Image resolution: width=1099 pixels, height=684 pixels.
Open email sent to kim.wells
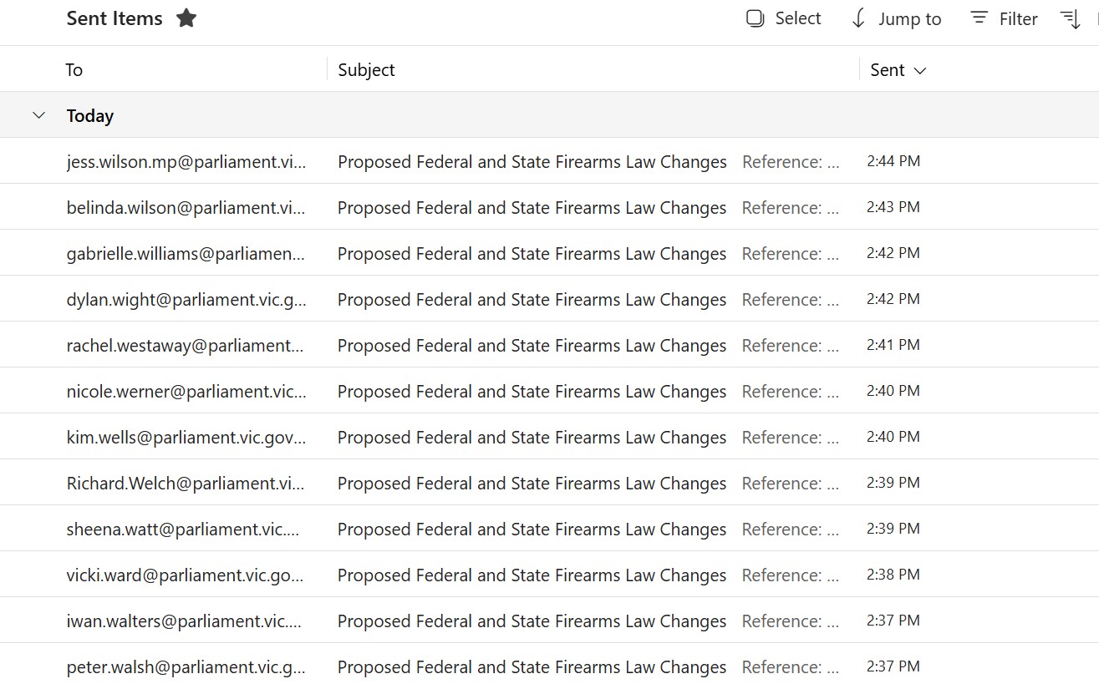[x=532, y=438]
